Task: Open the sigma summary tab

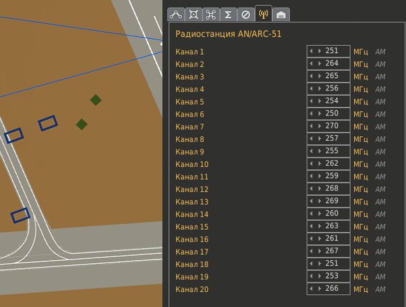Action: pyautogui.click(x=228, y=14)
